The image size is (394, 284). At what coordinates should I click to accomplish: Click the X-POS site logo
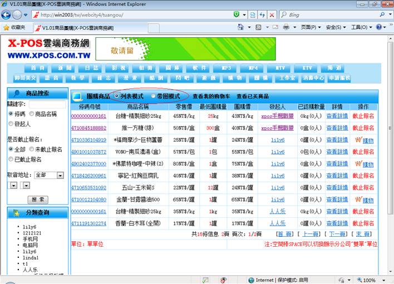[x=49, y=49]
